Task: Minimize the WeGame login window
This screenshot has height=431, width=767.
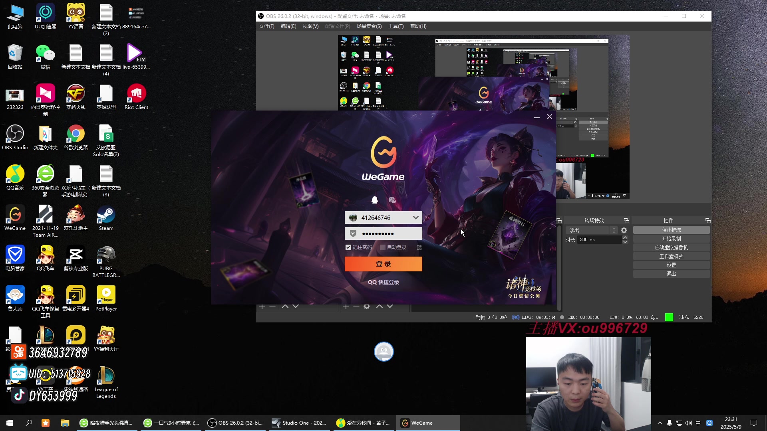Action: pos(537,117)
